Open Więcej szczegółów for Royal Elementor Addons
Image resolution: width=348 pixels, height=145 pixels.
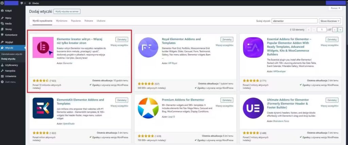224,45
